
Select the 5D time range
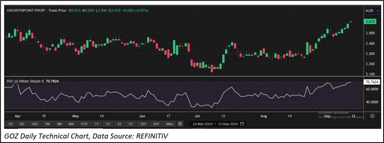click(22, 124)
